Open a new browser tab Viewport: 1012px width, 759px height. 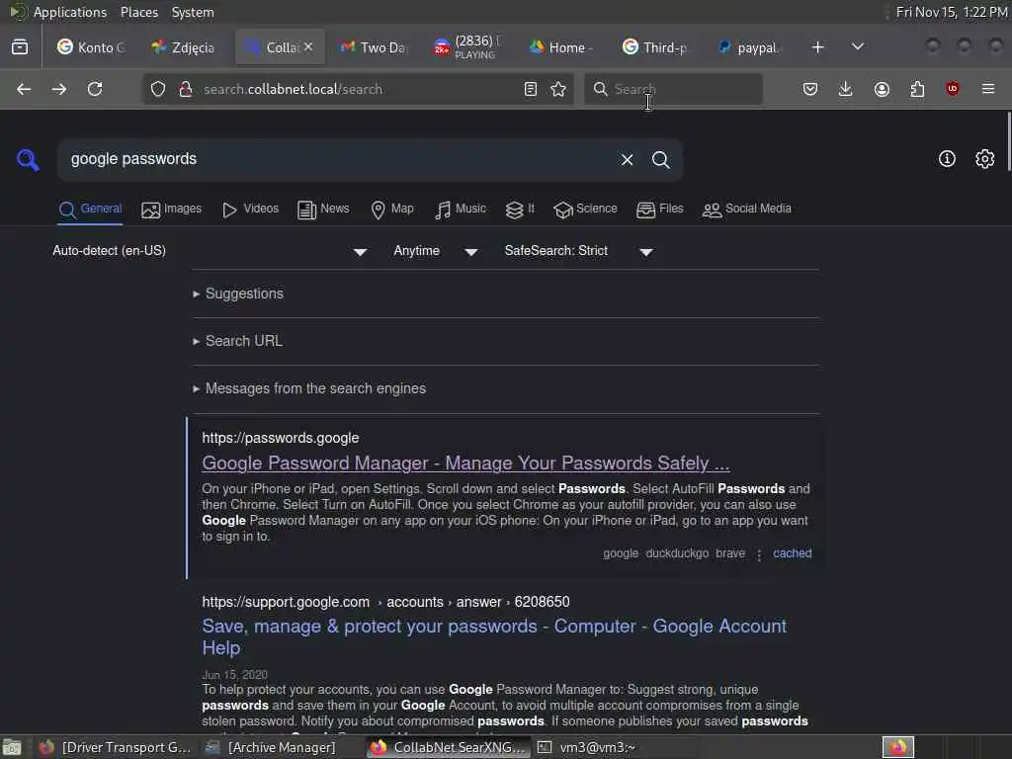tap(817, 47)
